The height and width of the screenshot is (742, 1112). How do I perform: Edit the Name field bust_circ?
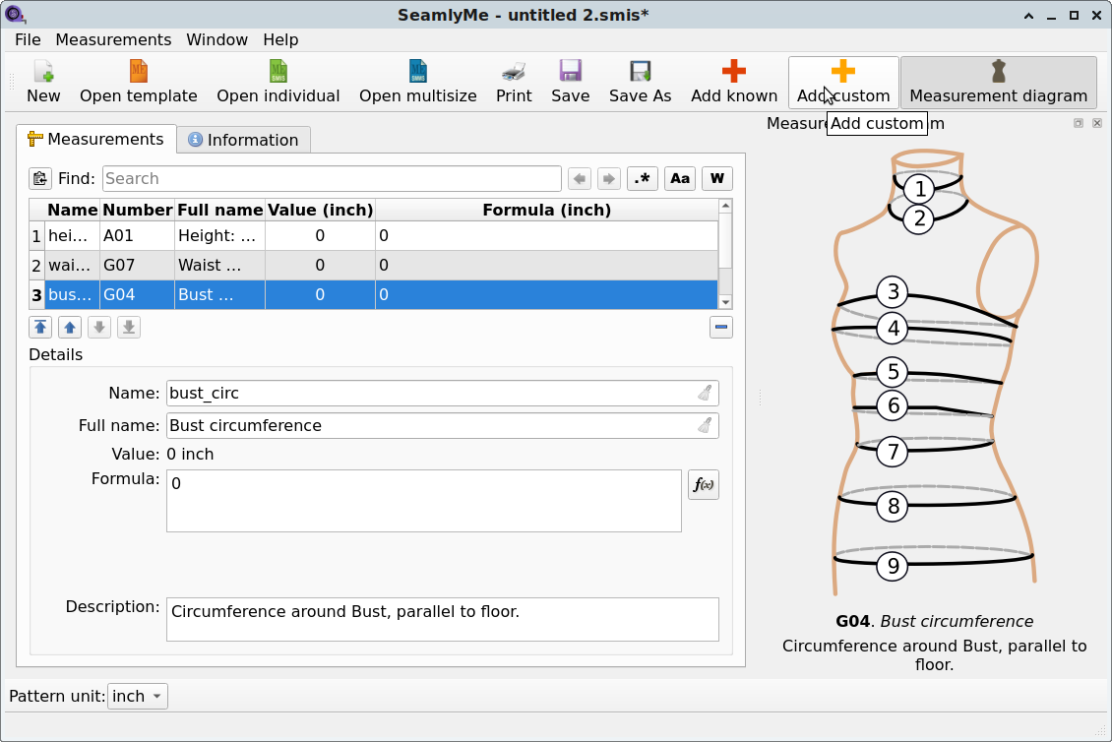(443, 393)
